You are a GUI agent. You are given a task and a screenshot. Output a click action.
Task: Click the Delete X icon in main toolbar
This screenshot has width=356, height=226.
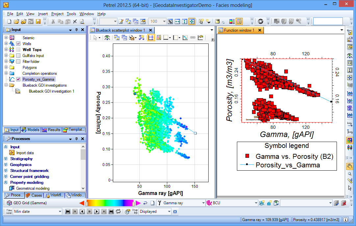tap(75, 21)
